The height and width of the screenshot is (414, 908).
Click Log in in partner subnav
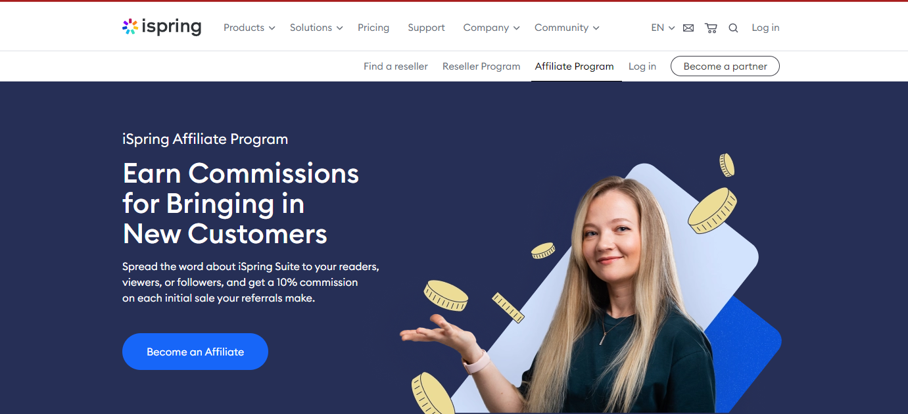pos(642,66)
